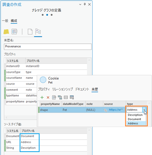Click the red X delete record icon
Viewport: 152px width, 155px height.
[x=48, y=97]
